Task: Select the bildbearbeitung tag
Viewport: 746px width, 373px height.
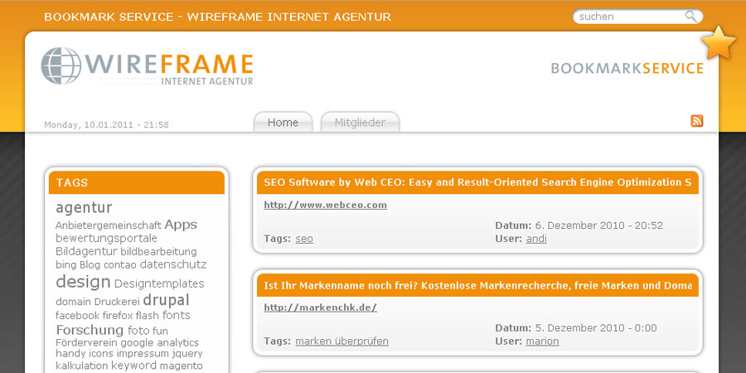Action: point(158,252)
